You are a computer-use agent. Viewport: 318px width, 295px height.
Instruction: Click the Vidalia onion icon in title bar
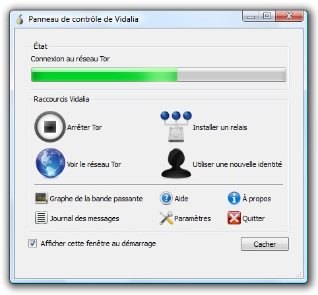coord(20,19)
